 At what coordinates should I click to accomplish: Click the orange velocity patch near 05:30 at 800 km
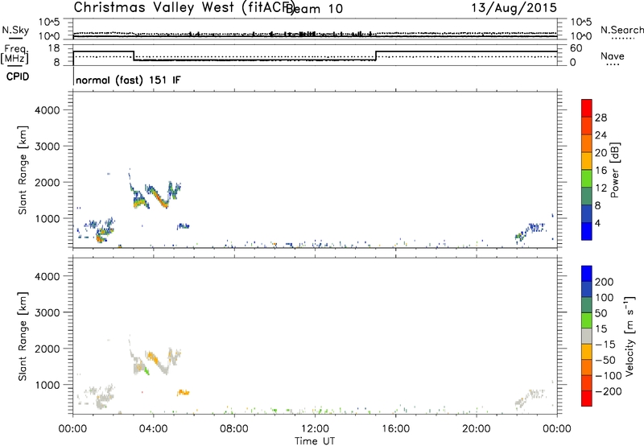tap(184, 393)
